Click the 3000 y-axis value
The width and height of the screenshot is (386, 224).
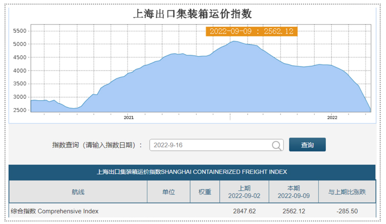coord(19,97)
